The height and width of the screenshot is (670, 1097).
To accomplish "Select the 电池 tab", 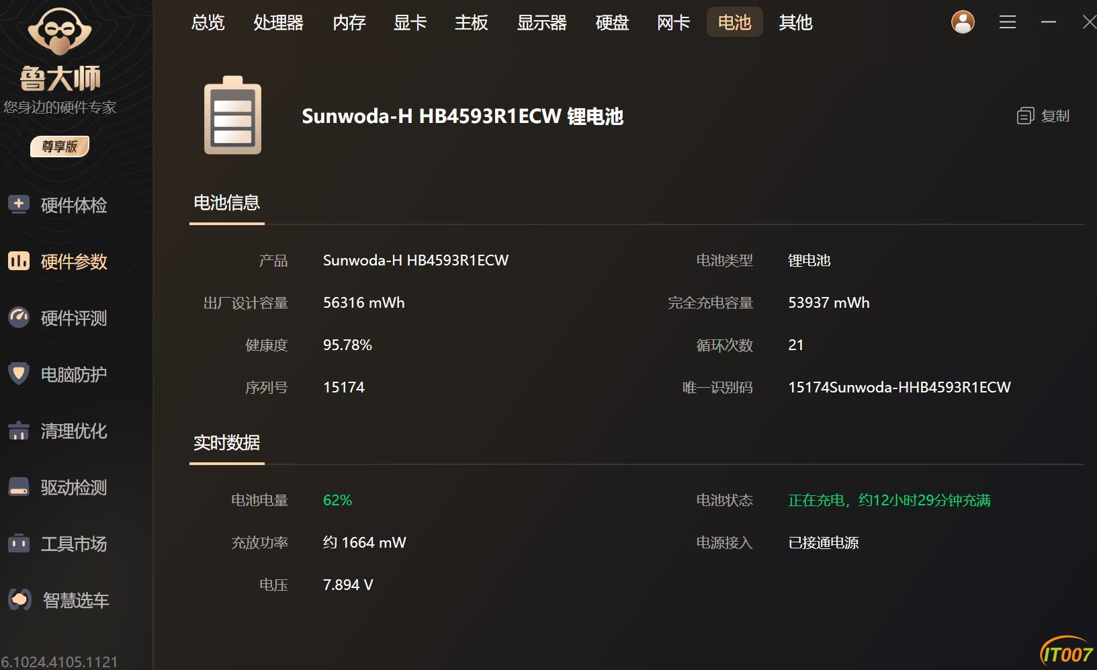I will pos(735,22).
